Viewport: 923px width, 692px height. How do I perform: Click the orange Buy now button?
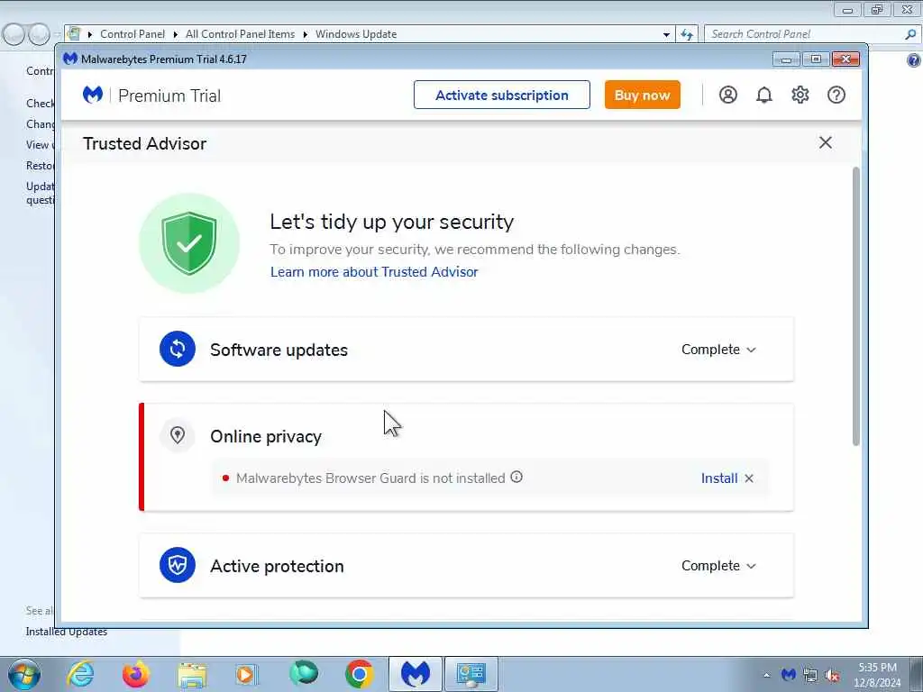(642, 95)
